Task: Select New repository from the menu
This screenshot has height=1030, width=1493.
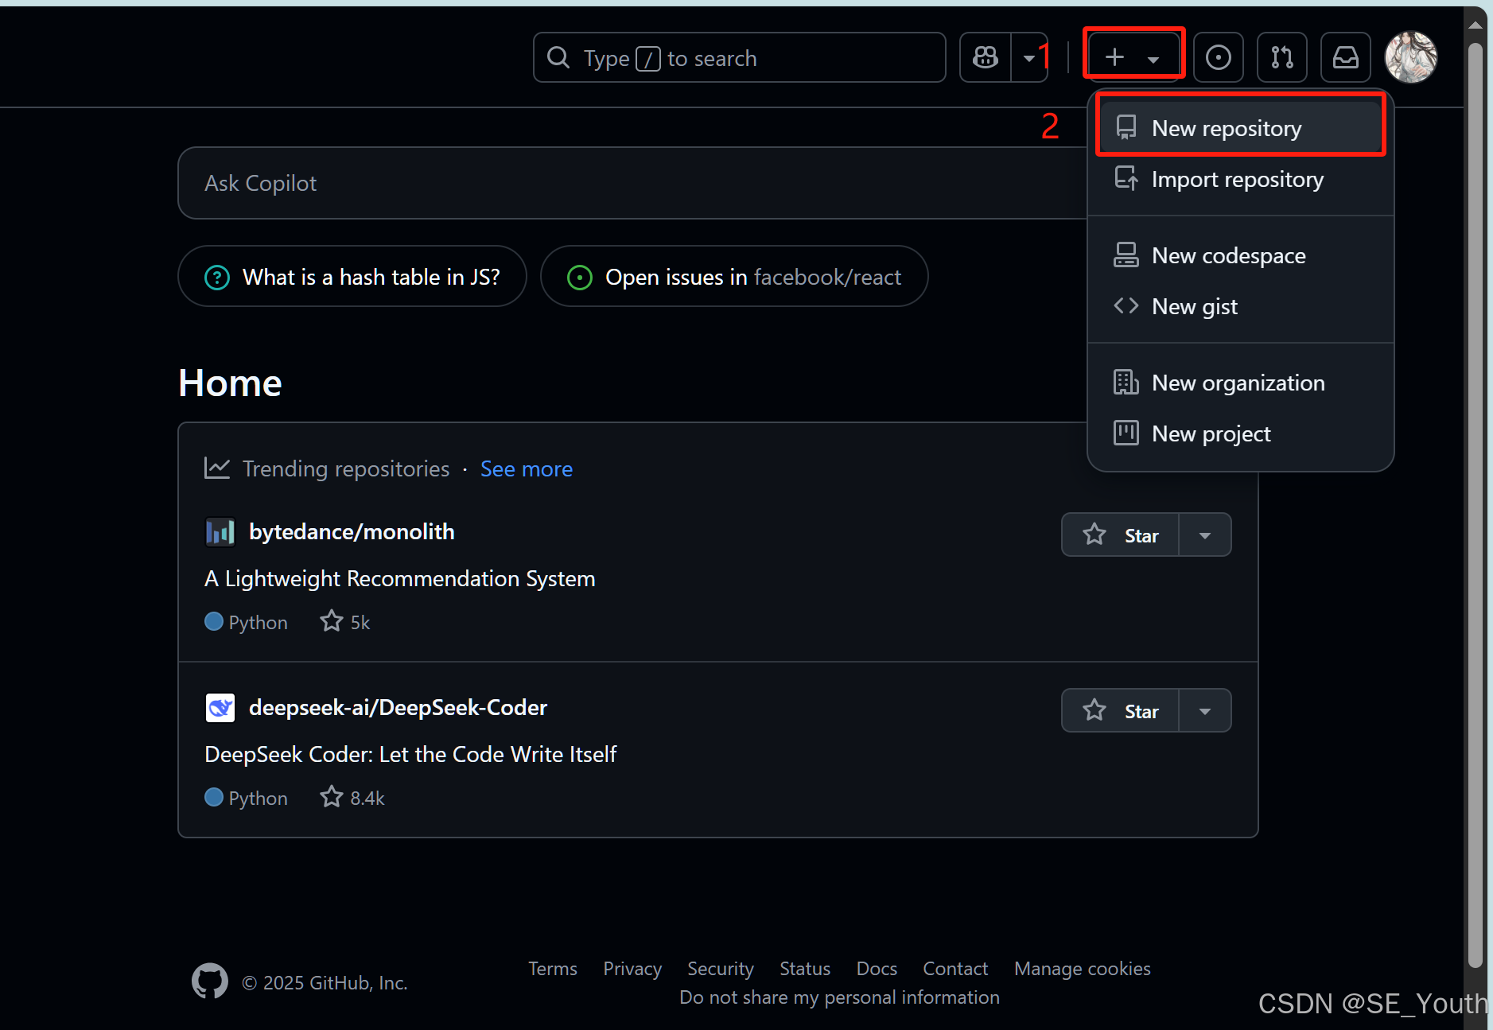Action: coord(1240,127)
